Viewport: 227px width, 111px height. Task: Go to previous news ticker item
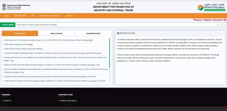click(x=218, y=25)
